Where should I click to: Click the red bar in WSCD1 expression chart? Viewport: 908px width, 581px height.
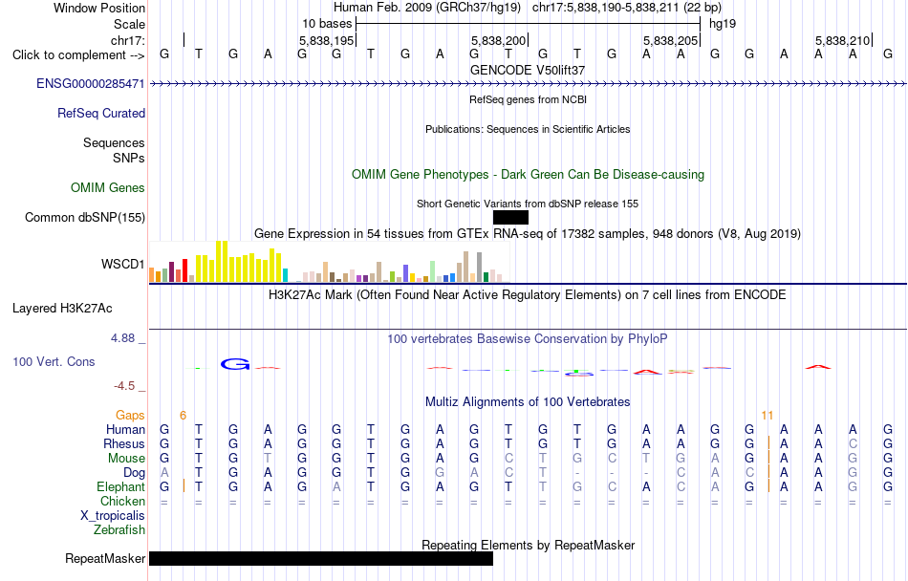185,270
